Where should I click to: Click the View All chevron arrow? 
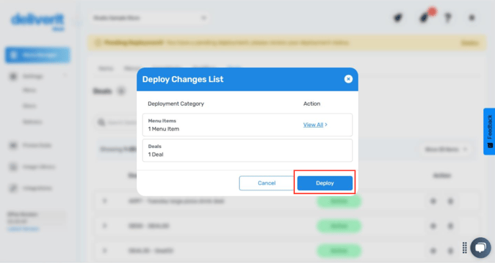[x=326, y=124]
